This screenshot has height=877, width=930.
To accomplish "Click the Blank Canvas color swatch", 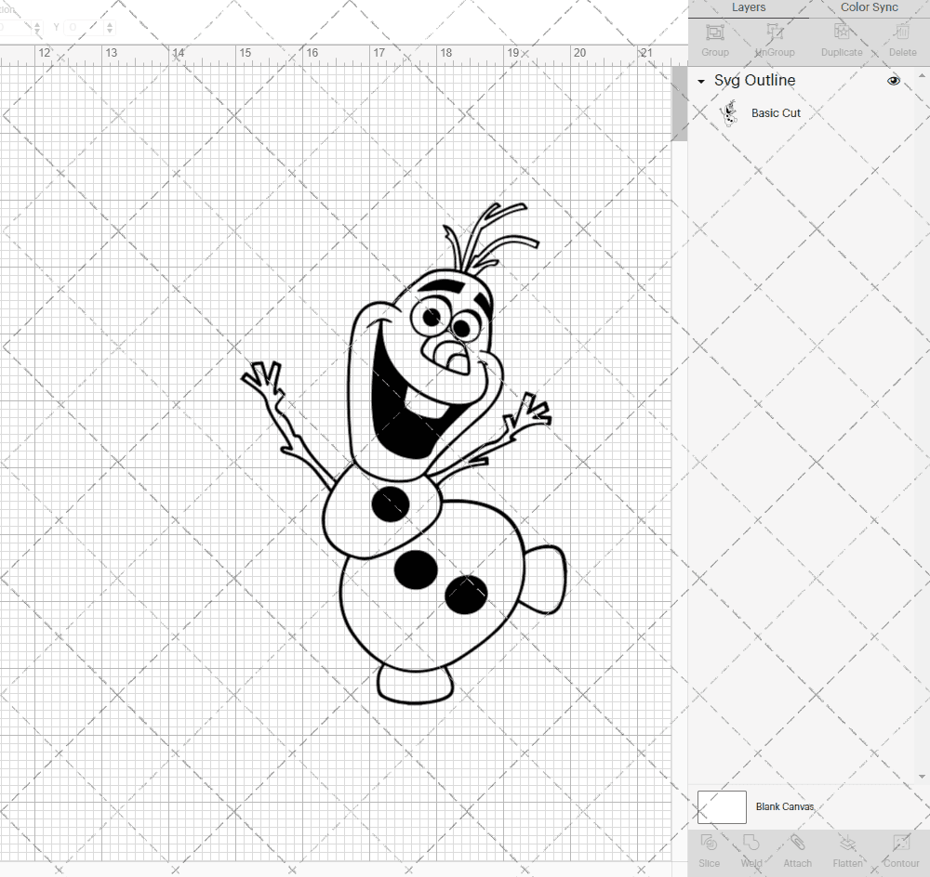I will click(722, 807).
